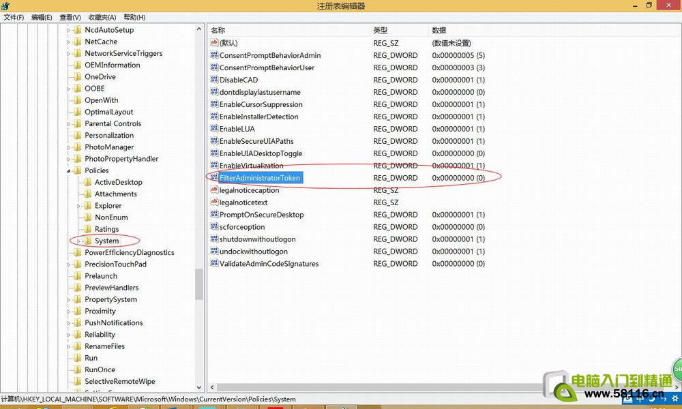682x409 pixels.
Task: Expand the Parental Controls node arrow
Action: click(x=68, y=124)
